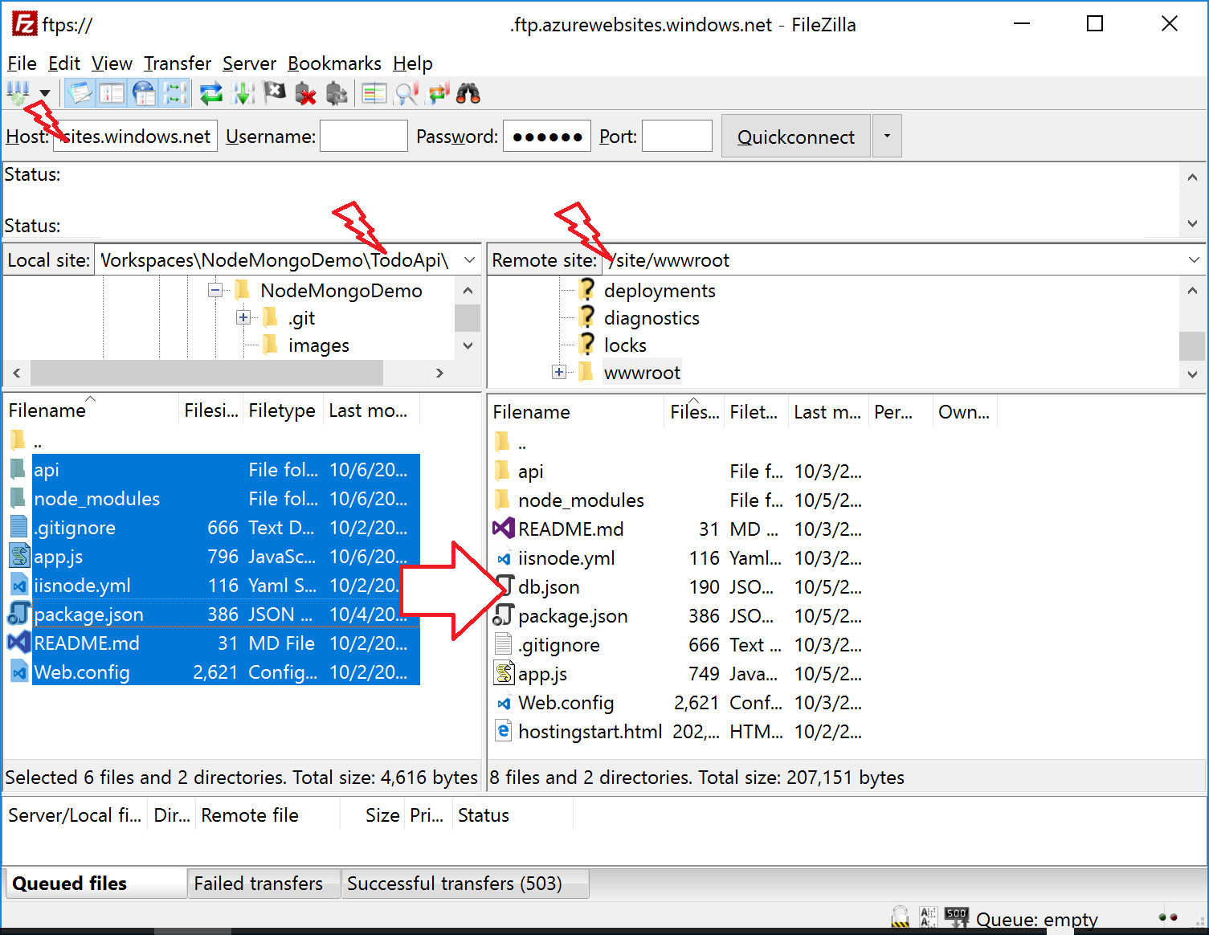Click the remote node_modules folder icon
This screenshot has height=935, width=1209.
click(504, 500)
